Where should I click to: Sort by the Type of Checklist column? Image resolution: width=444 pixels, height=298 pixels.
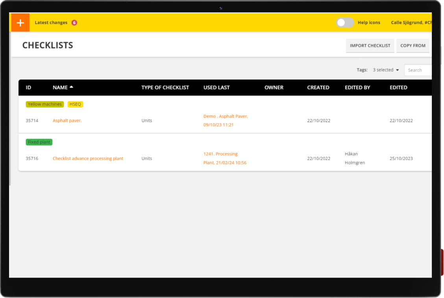click(165, 87)
